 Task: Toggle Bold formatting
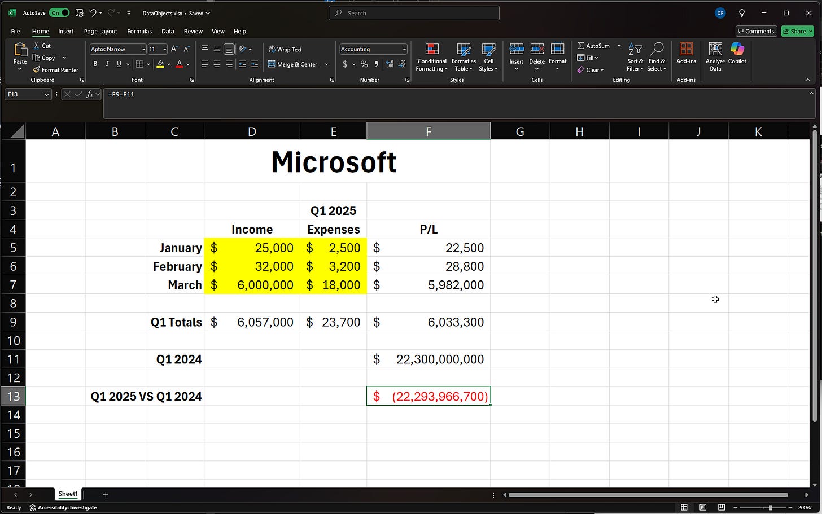coord(95,64)
